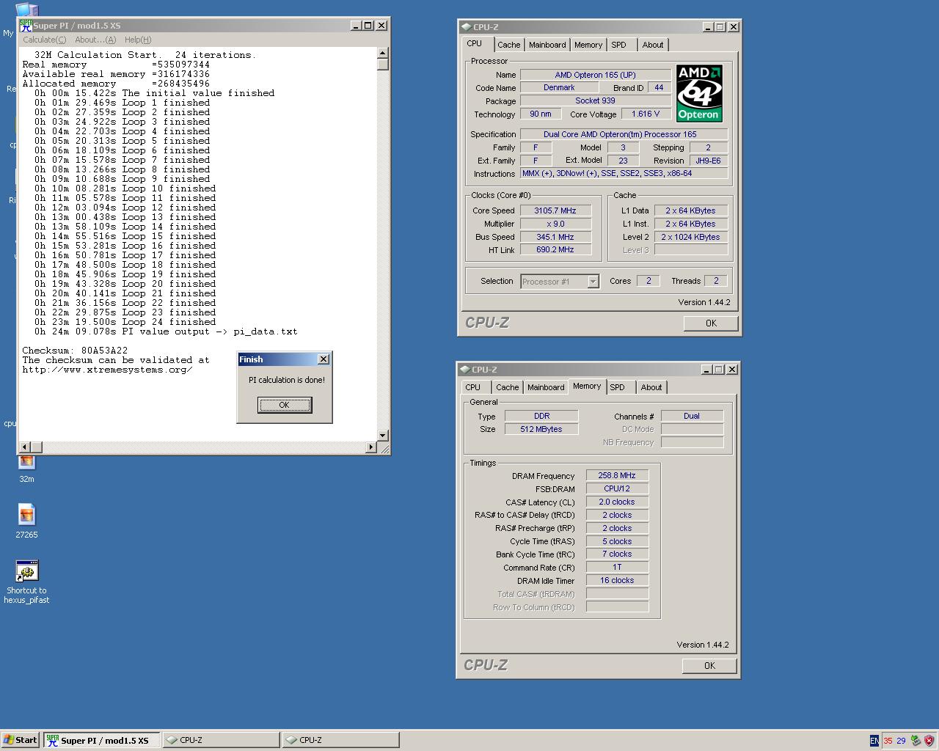
Task: Click the green tray icon beside the shield
Action: pyautogui.click(x=916, y=741)
